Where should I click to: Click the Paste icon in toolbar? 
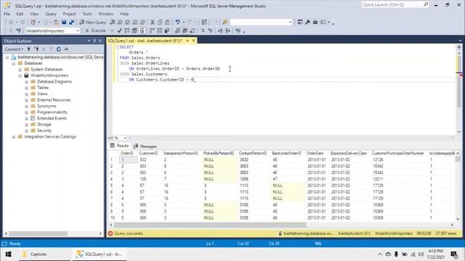tap(167, 22)
